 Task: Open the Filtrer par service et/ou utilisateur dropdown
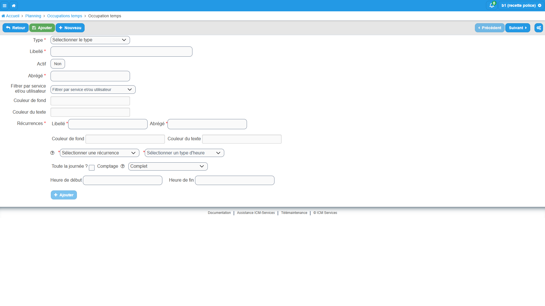(93, 90)
